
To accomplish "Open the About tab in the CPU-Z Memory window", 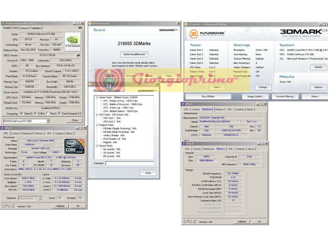I will pyautogui.click(x=251, y=149).
